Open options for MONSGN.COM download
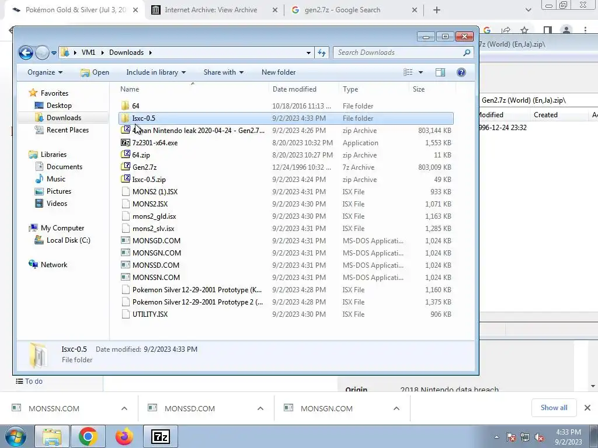Screen dimensions: 598x448 tap(397, 408)
